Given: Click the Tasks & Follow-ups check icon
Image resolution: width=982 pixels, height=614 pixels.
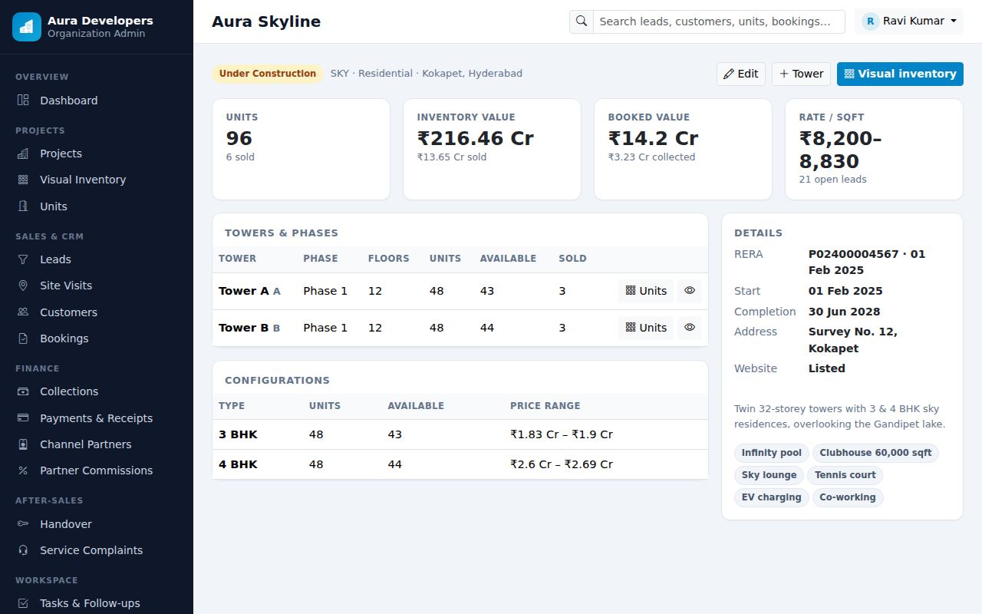Looking at the screenshot, I should pos(23,603).
